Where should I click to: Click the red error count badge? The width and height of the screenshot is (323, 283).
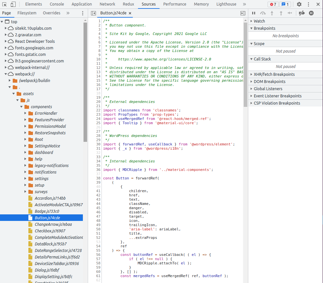(273, 4)
